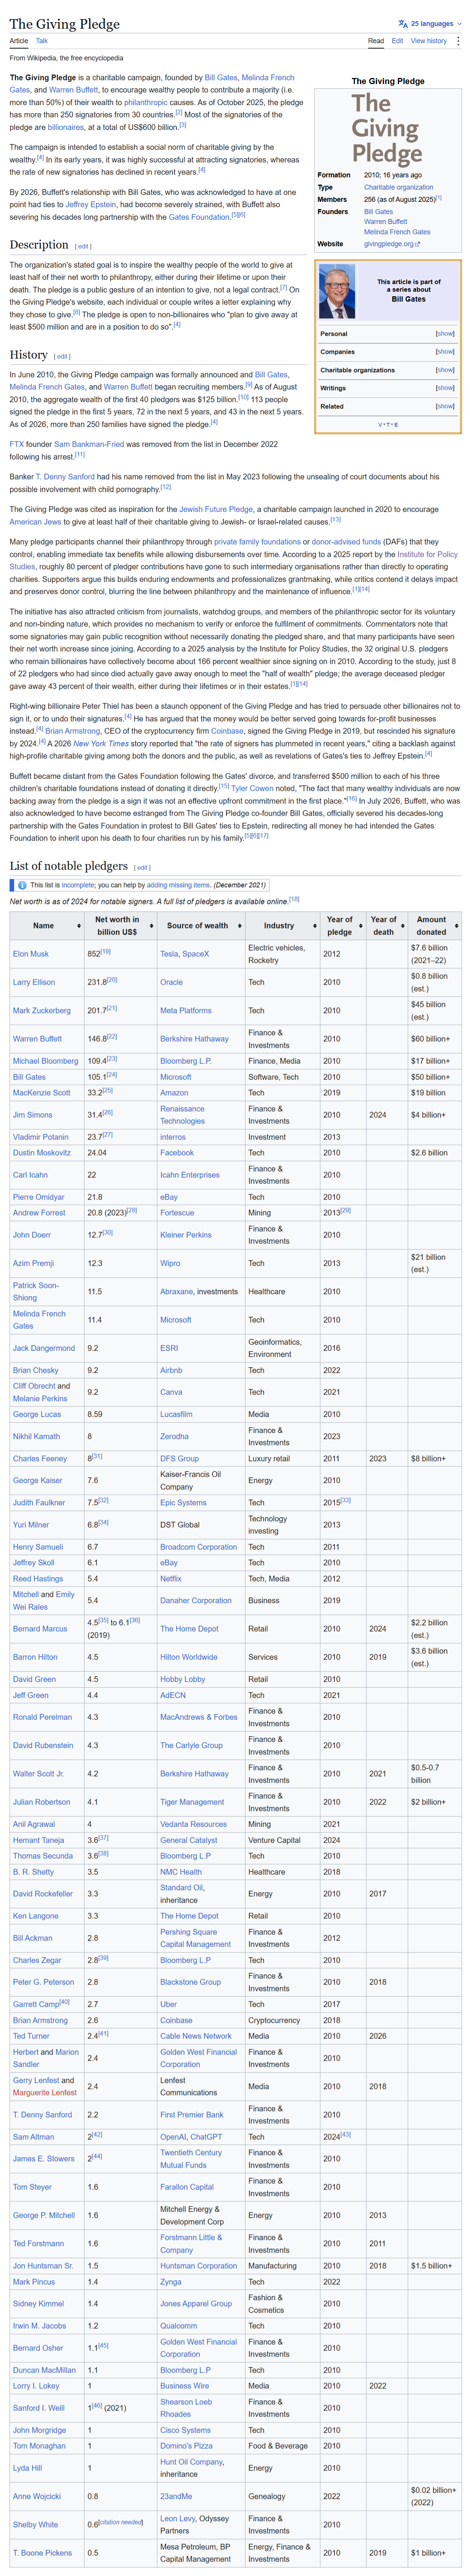Select the Edit tab
Image resolution: width=470 pixels, height=2576 pixels.
click(x=397, y=41)
